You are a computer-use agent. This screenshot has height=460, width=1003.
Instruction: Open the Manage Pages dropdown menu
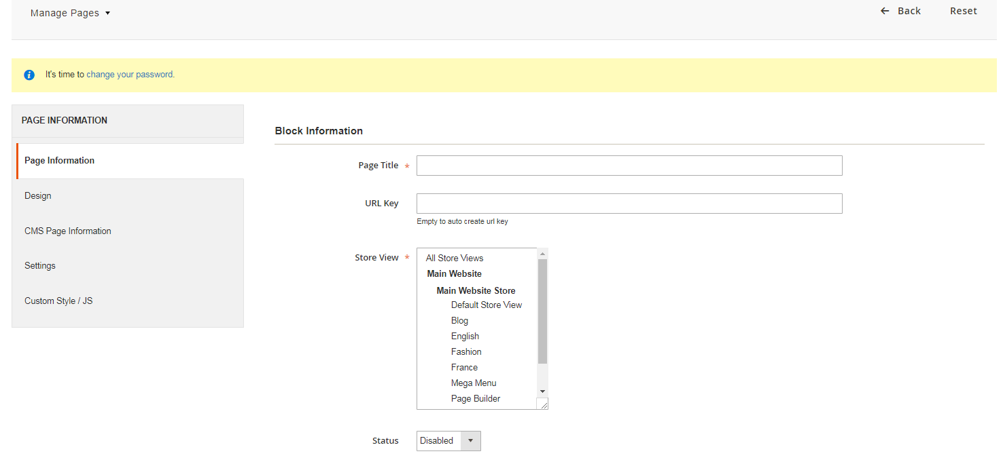(x=70, y=13)
